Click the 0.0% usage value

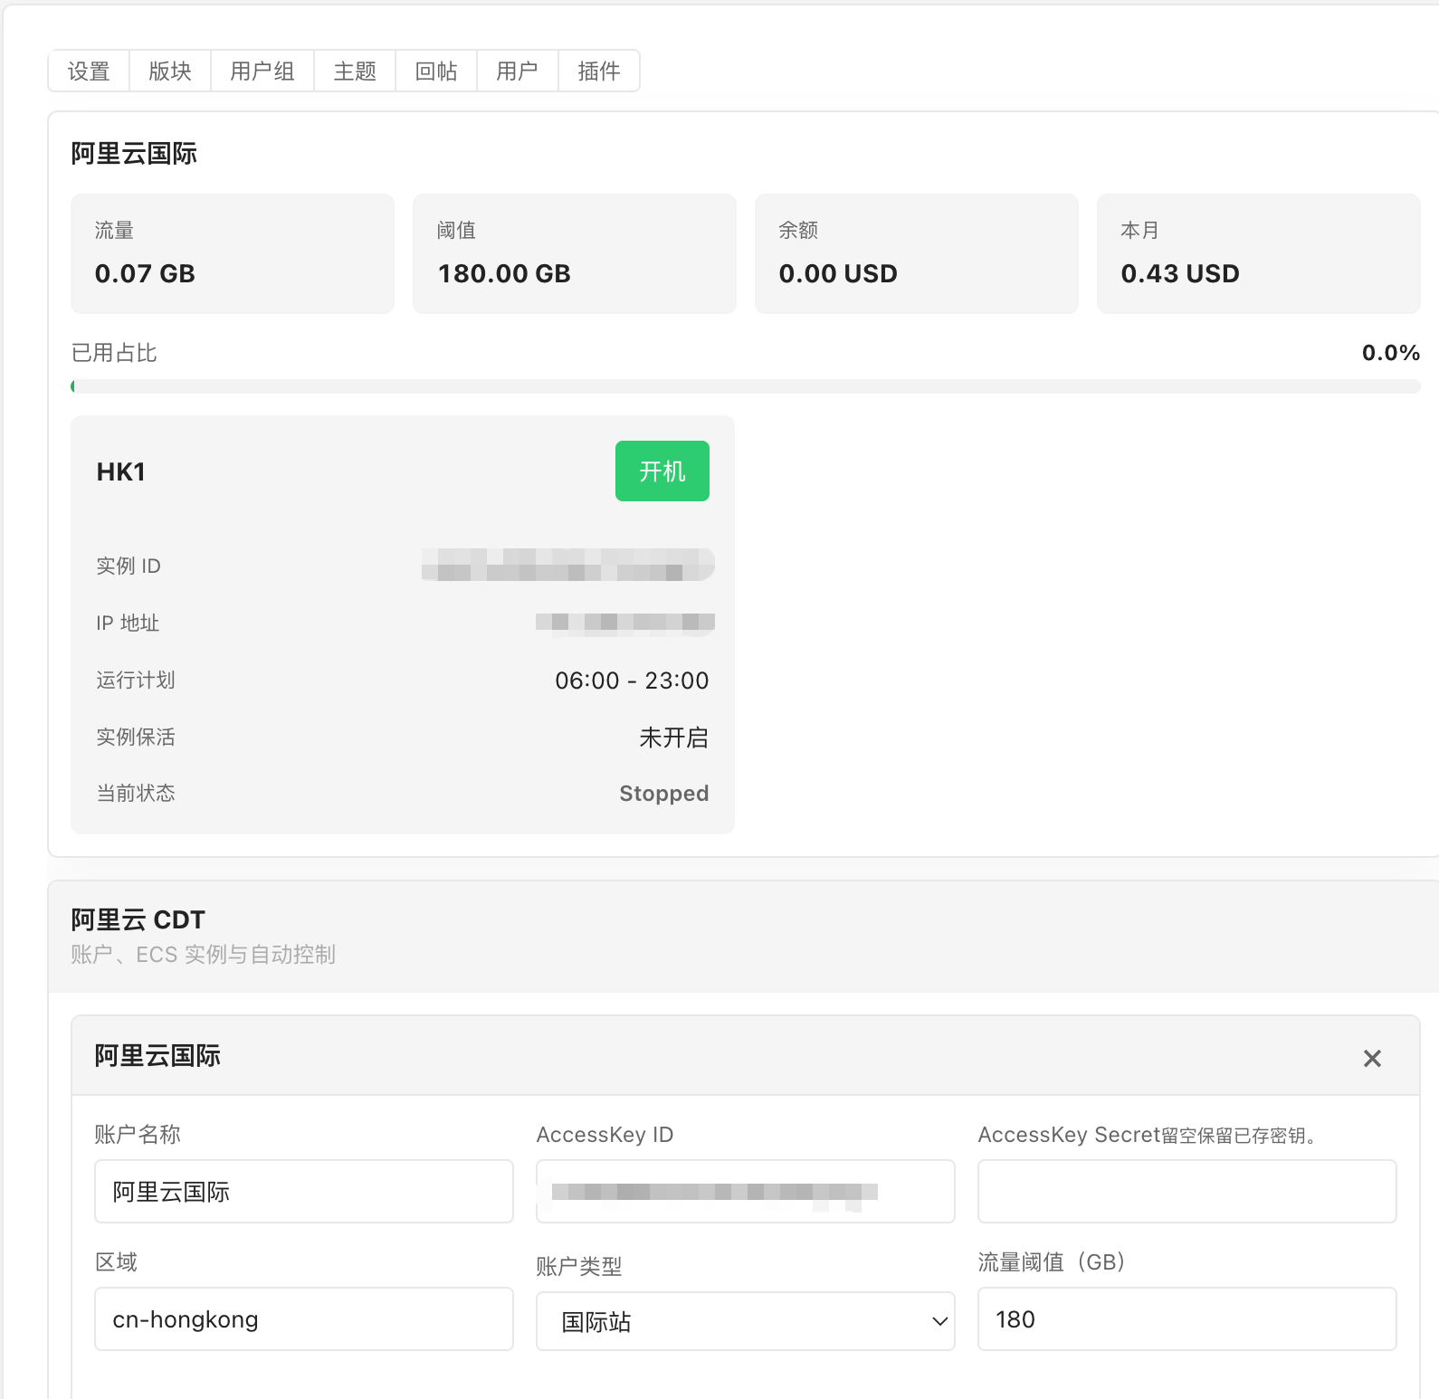coord(1391,352)
